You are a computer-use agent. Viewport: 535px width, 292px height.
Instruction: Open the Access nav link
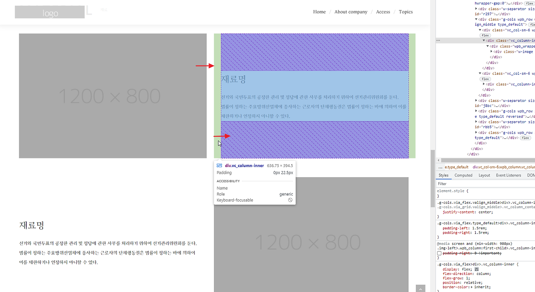pos(383,12)
